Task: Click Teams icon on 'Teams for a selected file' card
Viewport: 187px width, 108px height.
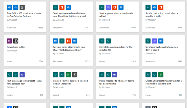Action: (x=115, y=75)
